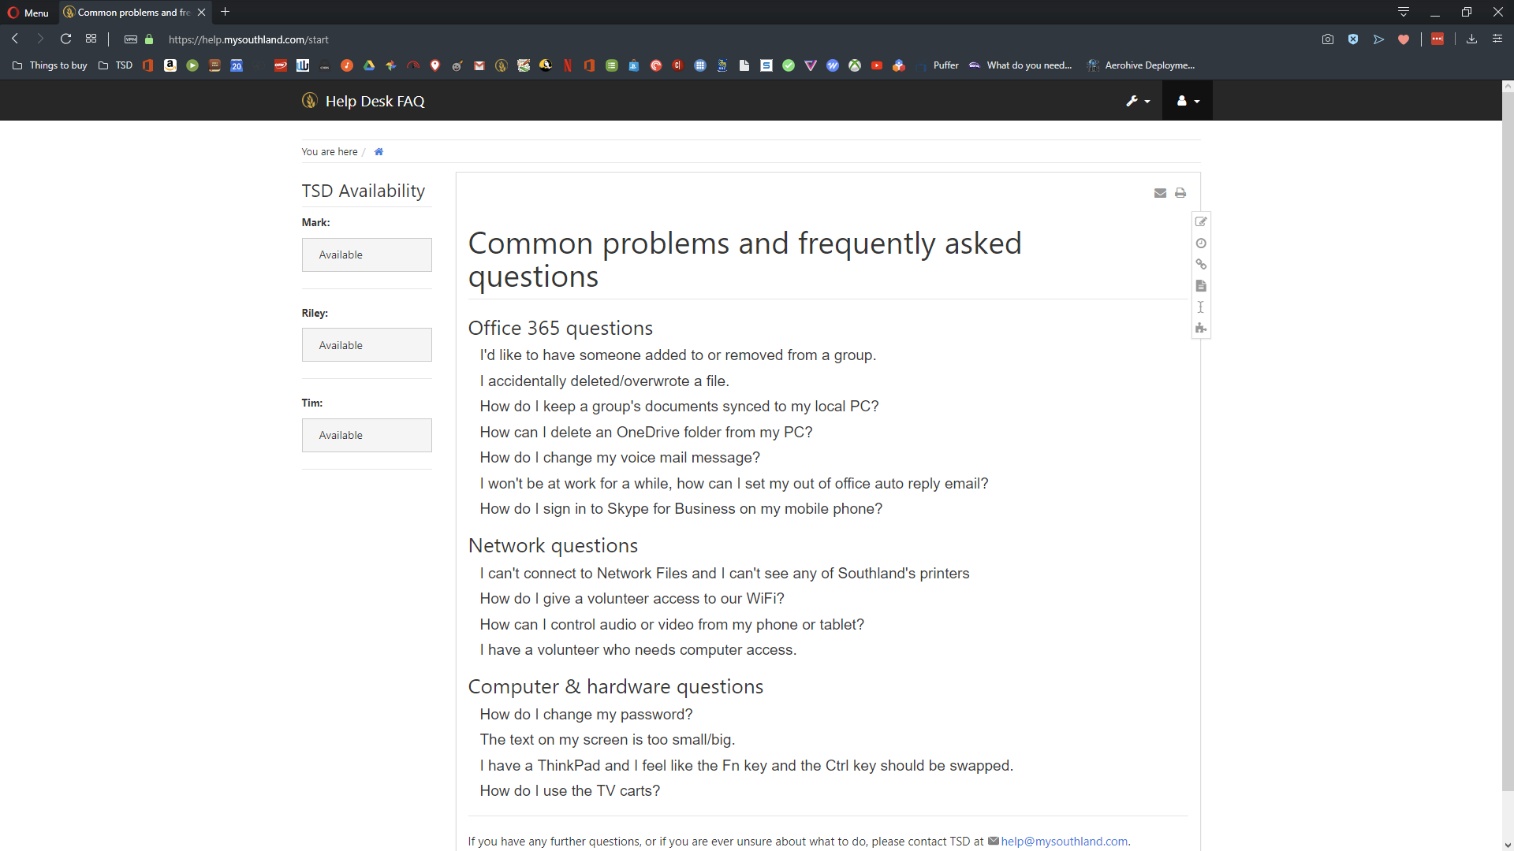The image size is (1514, 851).
Task: Click the rename page text-cursor icon
Action: [x=1201, y=307]
